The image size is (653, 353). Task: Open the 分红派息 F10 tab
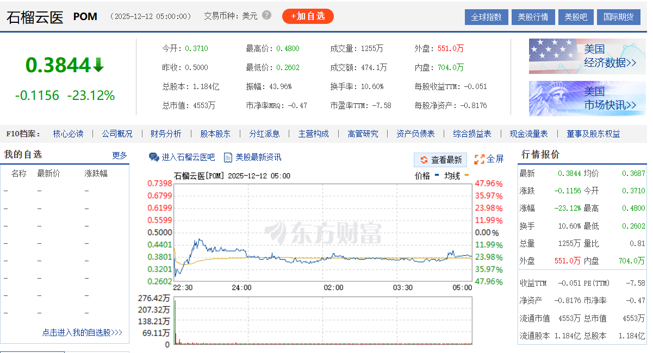pos(264,134)
